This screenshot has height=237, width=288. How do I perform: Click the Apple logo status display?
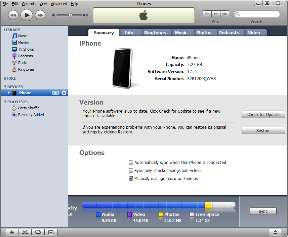coord(143,15)
